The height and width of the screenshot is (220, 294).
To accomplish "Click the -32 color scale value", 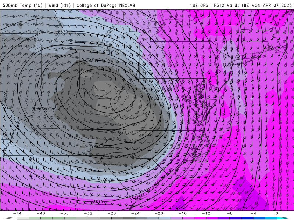I will (88, 213).
